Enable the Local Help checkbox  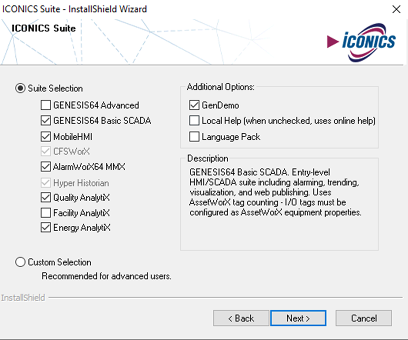[x=194, y=121]
